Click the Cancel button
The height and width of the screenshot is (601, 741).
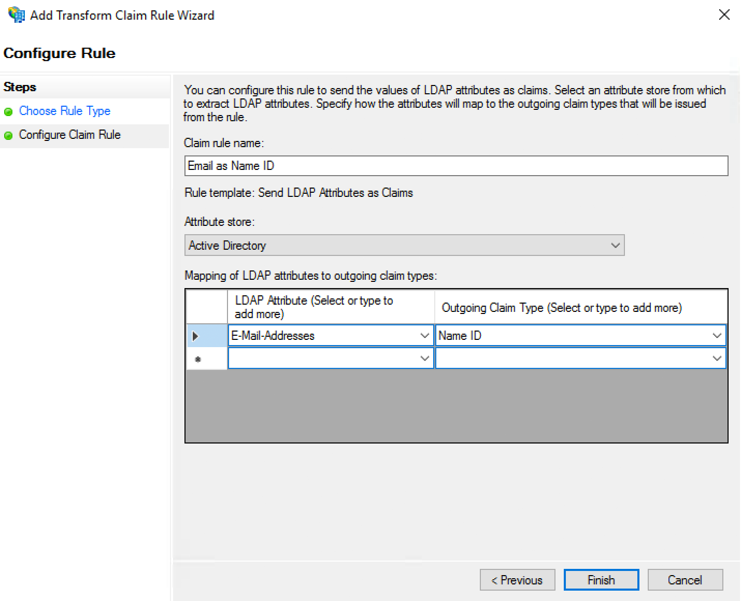(x=685, y=580)
